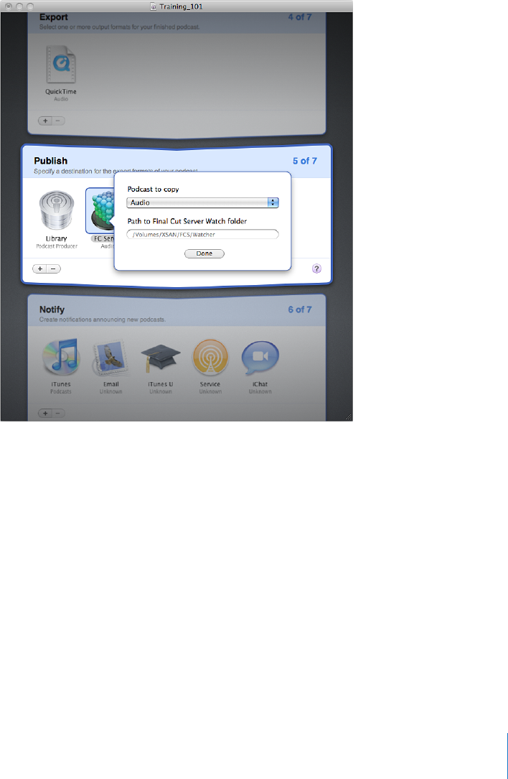Click the Export step header

coord(54,17)
